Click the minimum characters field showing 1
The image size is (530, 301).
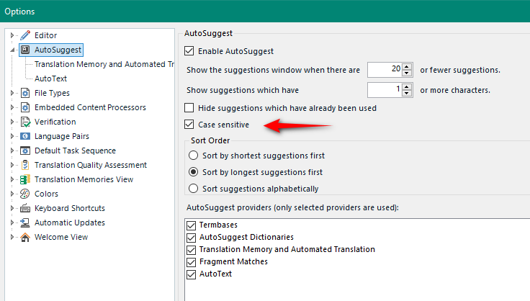pos(385,90)
